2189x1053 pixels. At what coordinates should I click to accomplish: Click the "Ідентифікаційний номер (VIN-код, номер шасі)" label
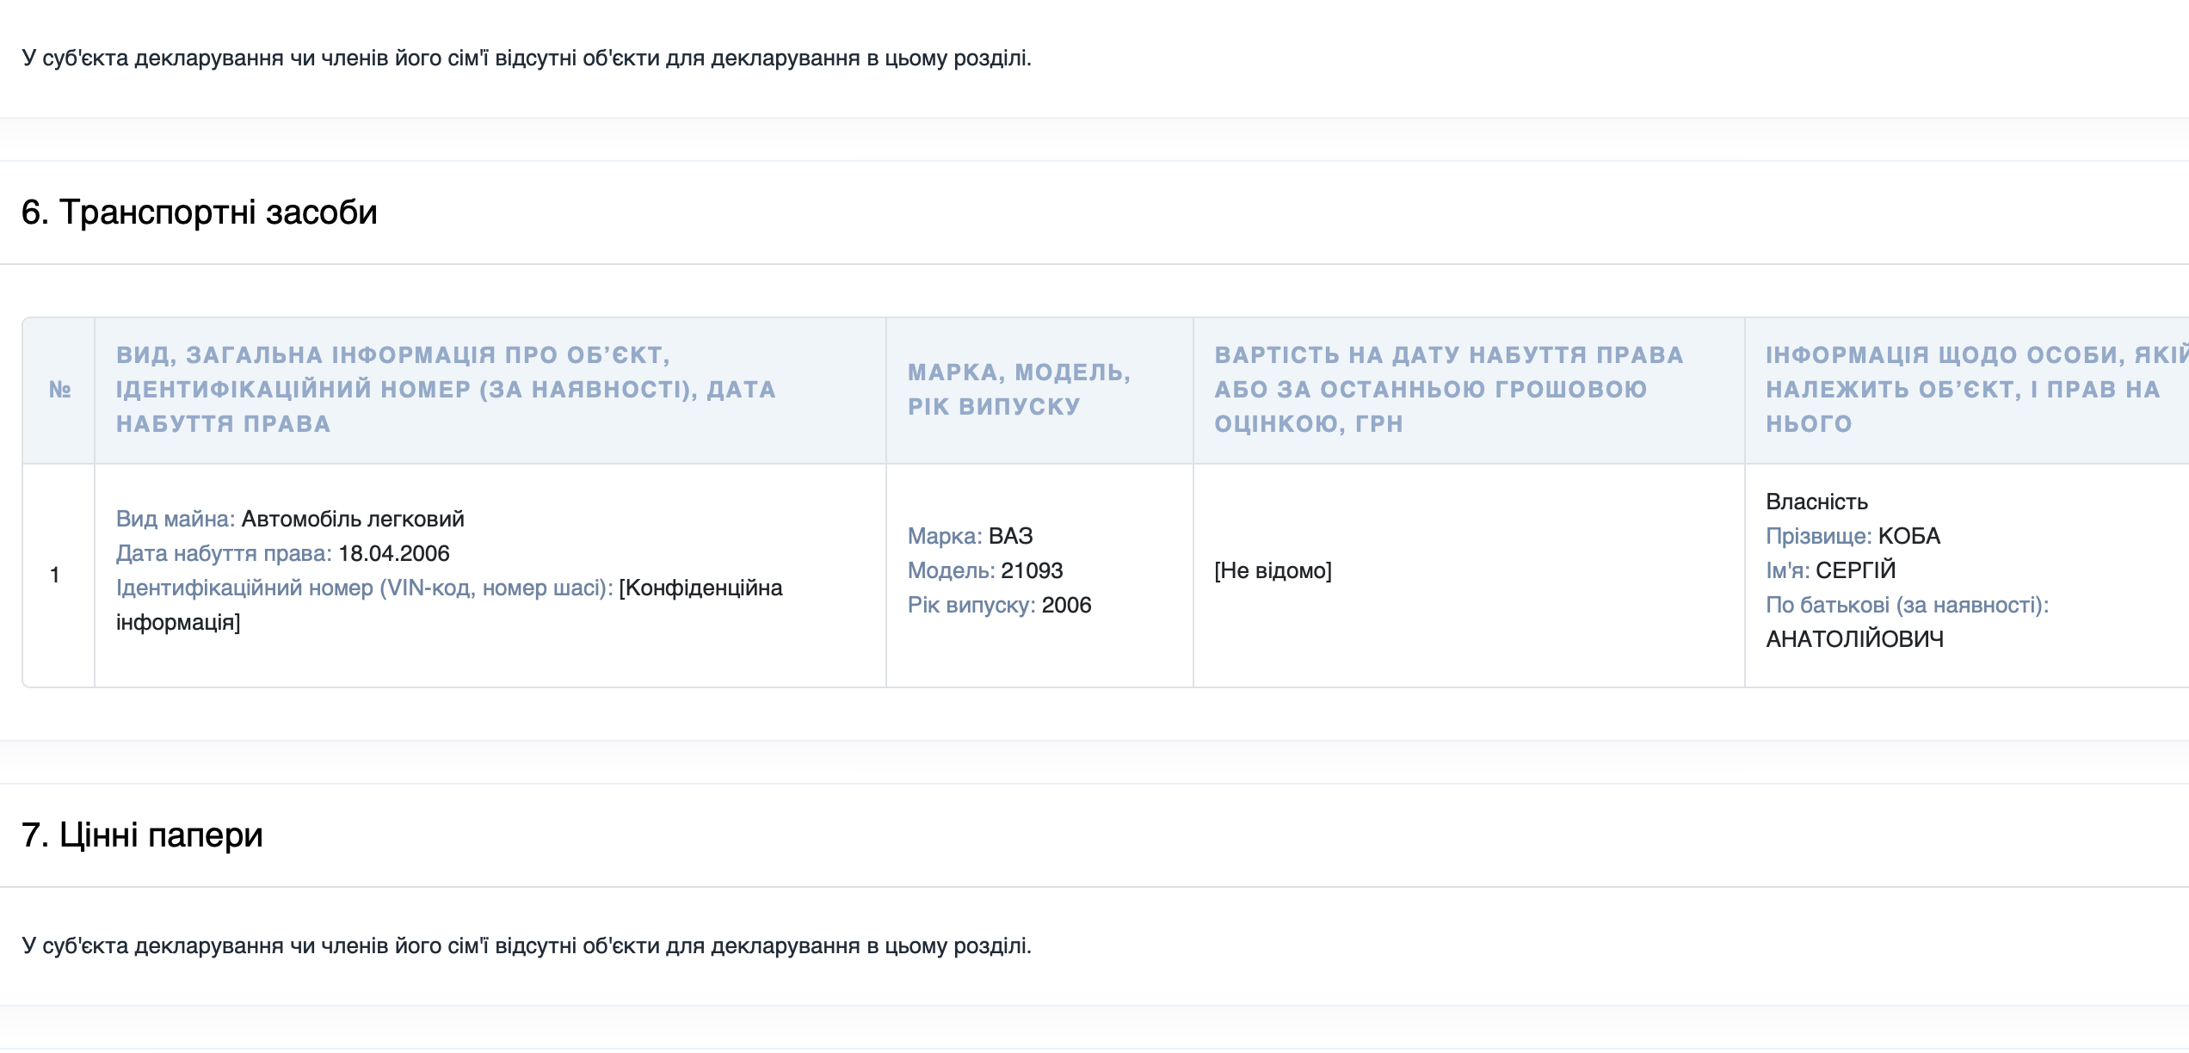tap(364, 588)
